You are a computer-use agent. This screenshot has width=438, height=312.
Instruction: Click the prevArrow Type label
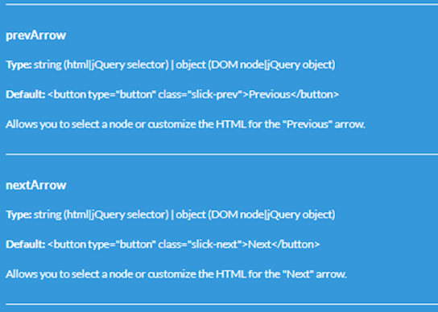point(19,65)
